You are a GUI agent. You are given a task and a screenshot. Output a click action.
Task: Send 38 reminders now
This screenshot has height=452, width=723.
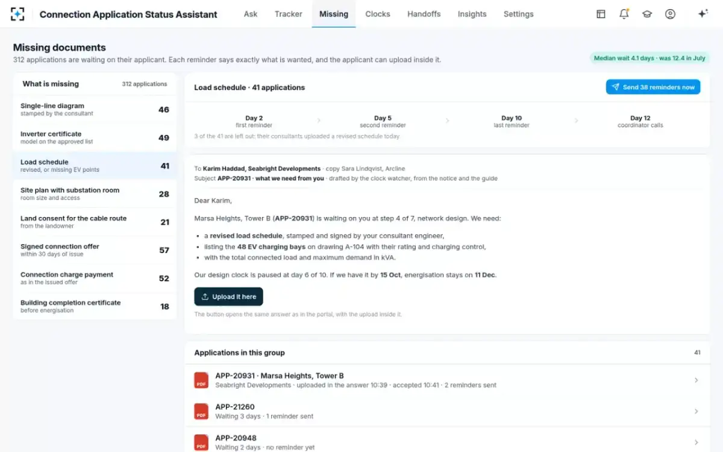tap(653, 87)
